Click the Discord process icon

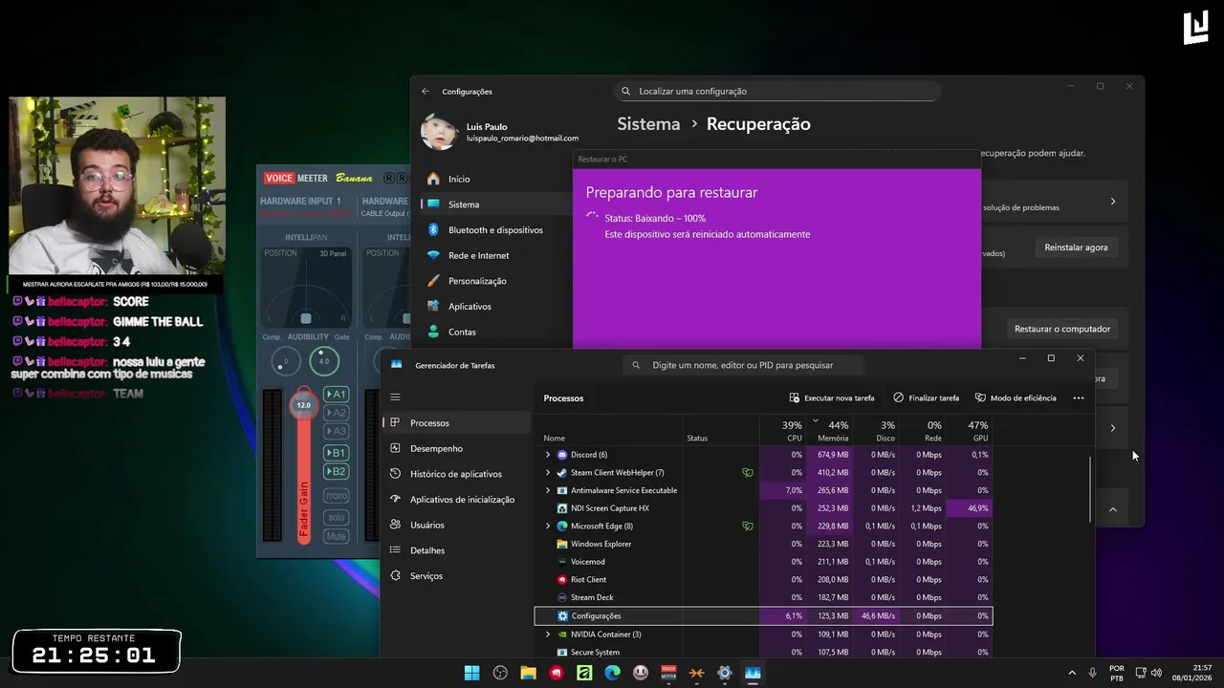[x=562, y=455]
